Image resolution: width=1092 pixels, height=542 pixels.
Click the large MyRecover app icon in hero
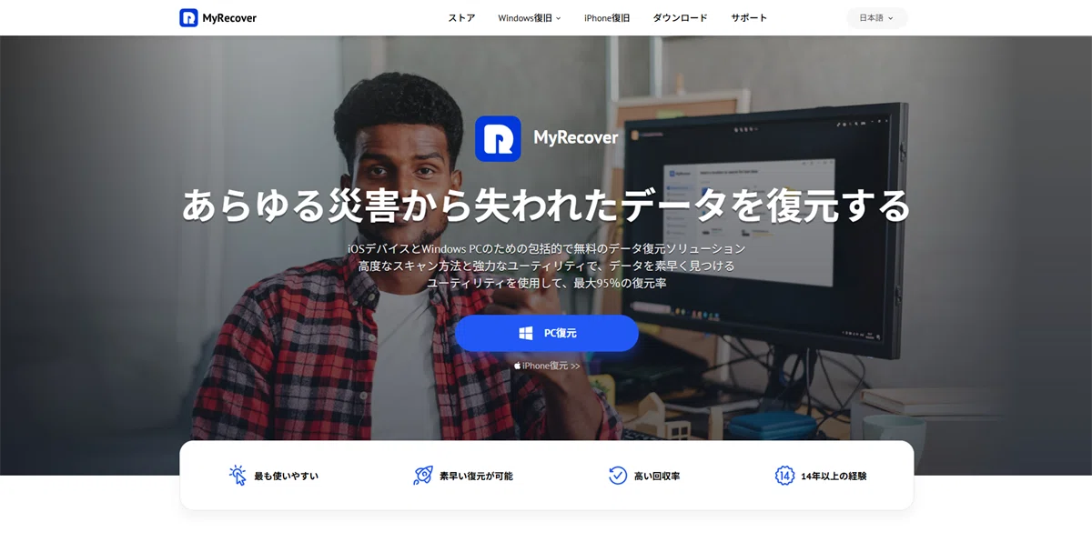point(498,138)
